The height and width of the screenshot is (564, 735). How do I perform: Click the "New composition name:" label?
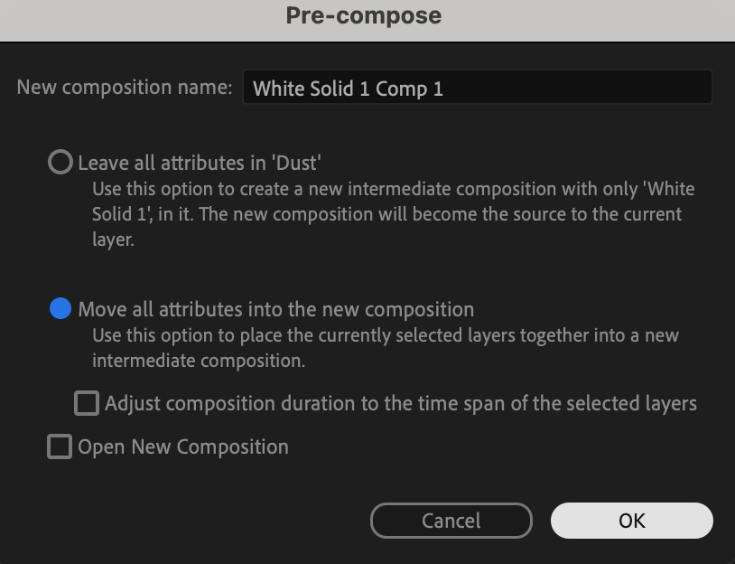pos(125,88)
